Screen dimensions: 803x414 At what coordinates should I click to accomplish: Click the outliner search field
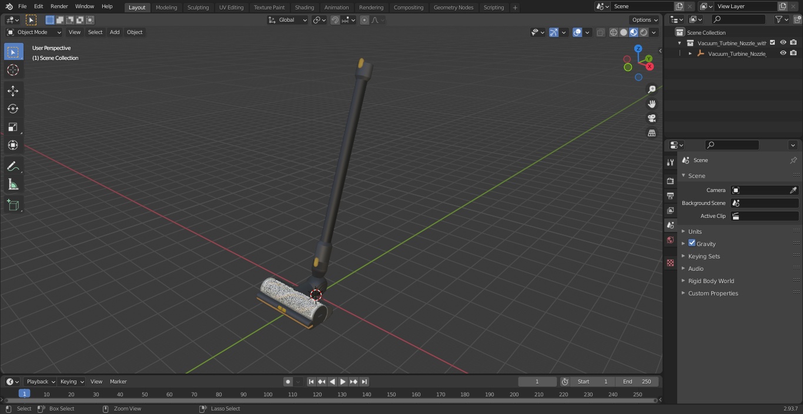738,19
